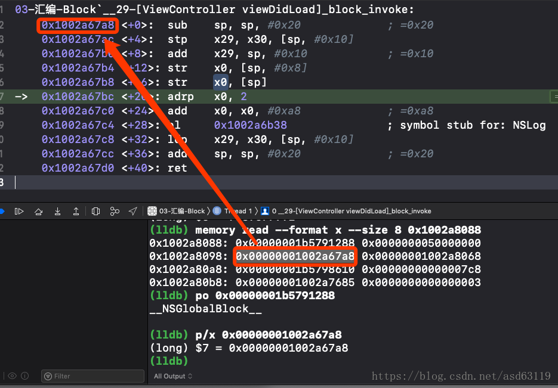Click address 0x1002a67b4 in disassembly
The height and width of the screenshot is (388, 558).
78,67
